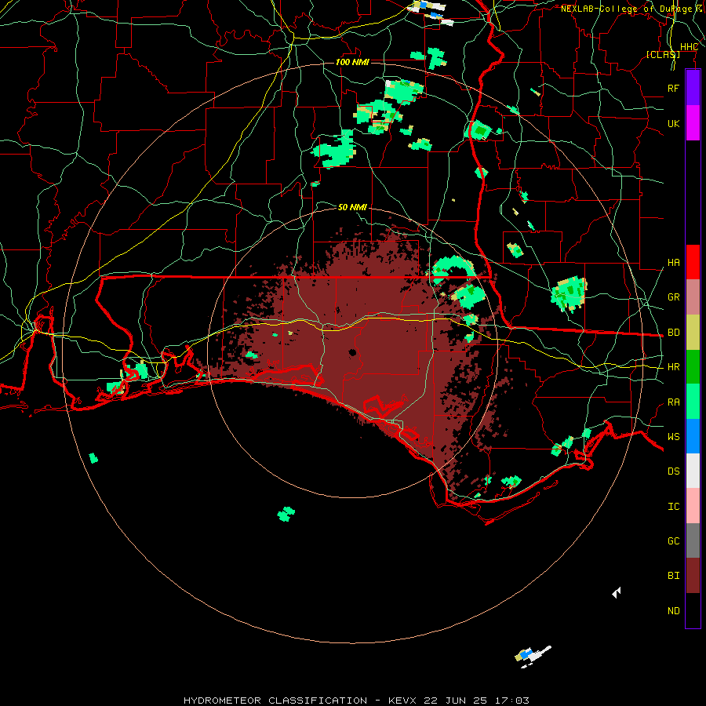Click the "RF" legend label

click(673, 88)
